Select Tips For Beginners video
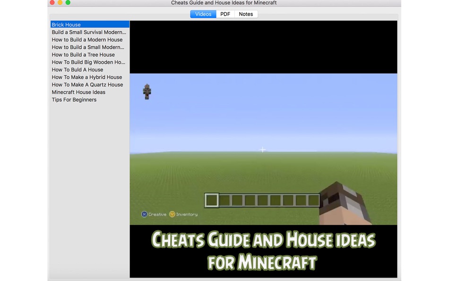The width and height of the screenshot is (449, 281). [90, 99]
